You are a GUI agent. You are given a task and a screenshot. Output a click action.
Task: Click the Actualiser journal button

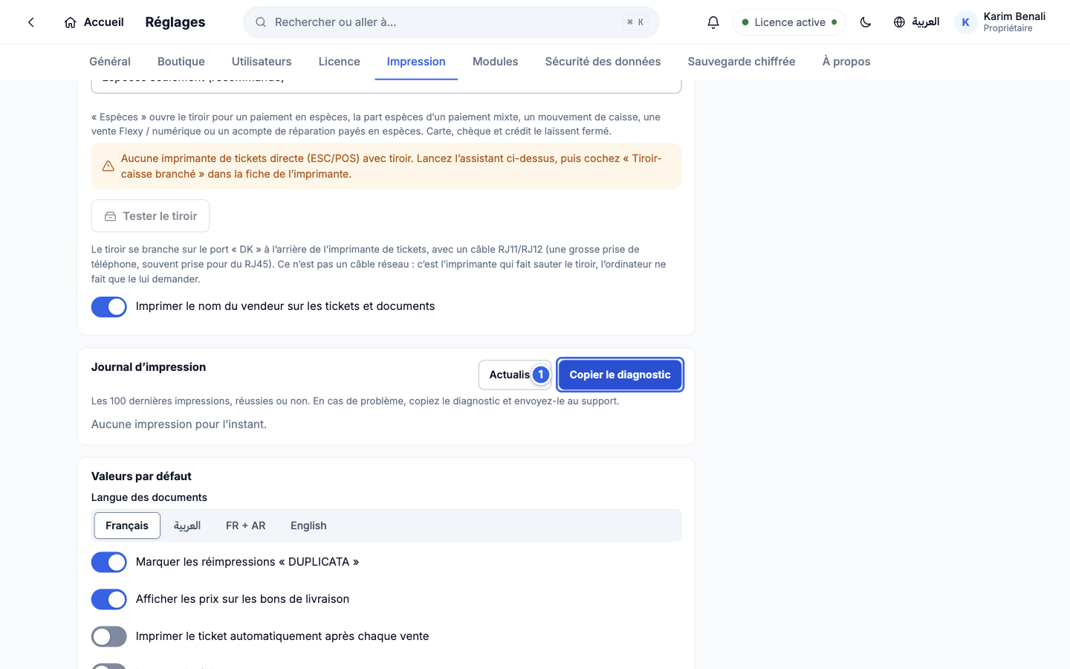pos(515,375)
